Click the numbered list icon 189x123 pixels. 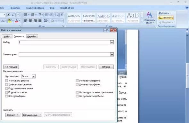pos(33,15)
